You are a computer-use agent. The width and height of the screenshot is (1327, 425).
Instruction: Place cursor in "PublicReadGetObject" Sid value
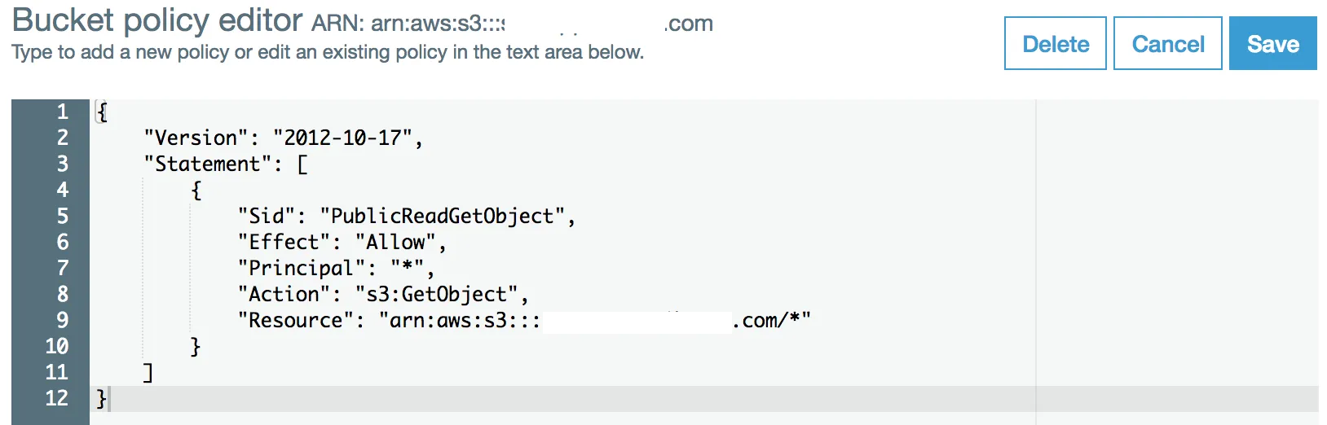(x=442, y=216)
